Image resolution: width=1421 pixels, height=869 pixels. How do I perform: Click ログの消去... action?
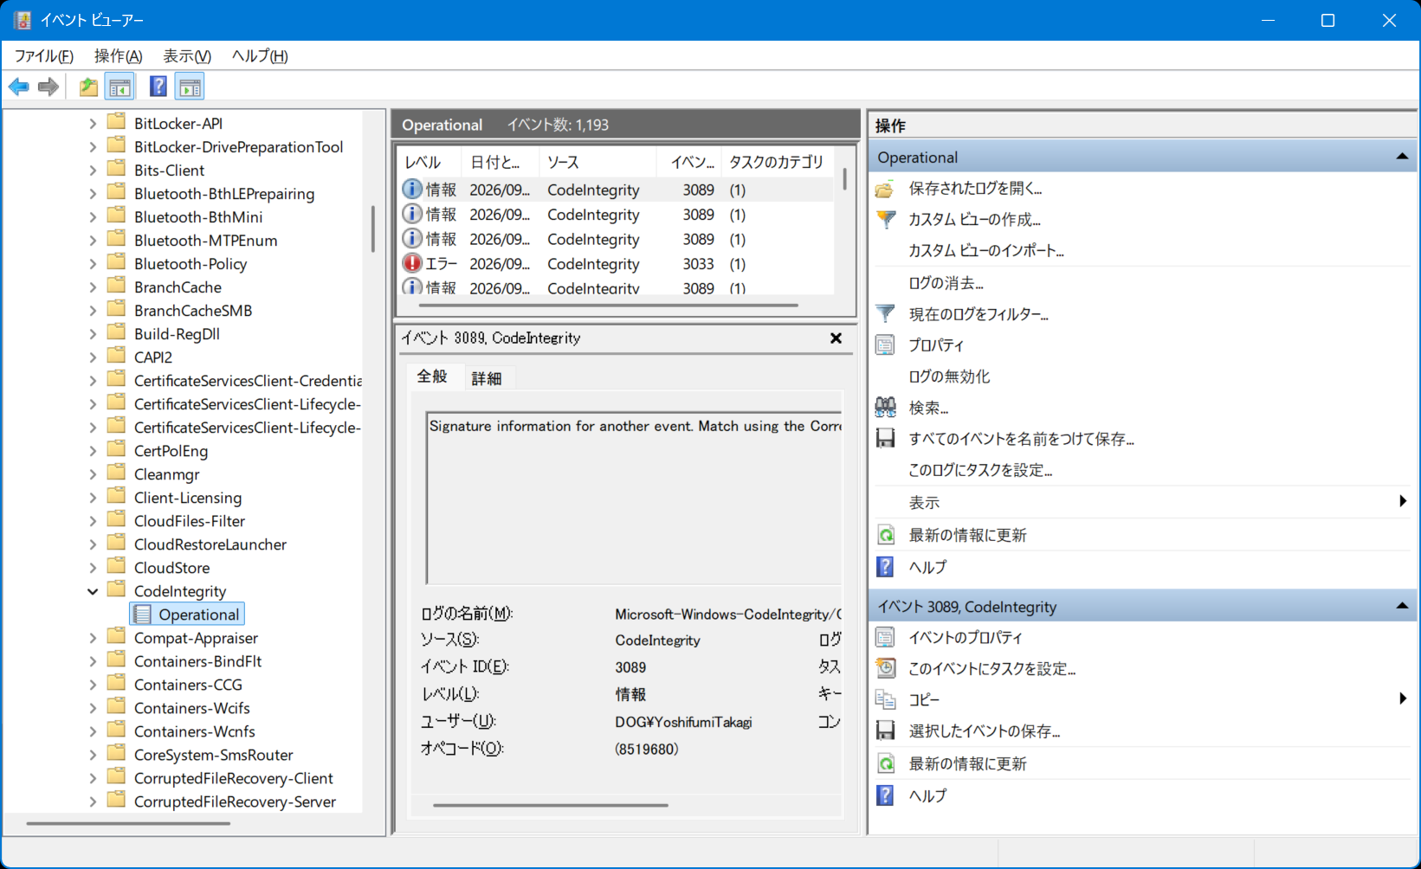click(946, 283)
